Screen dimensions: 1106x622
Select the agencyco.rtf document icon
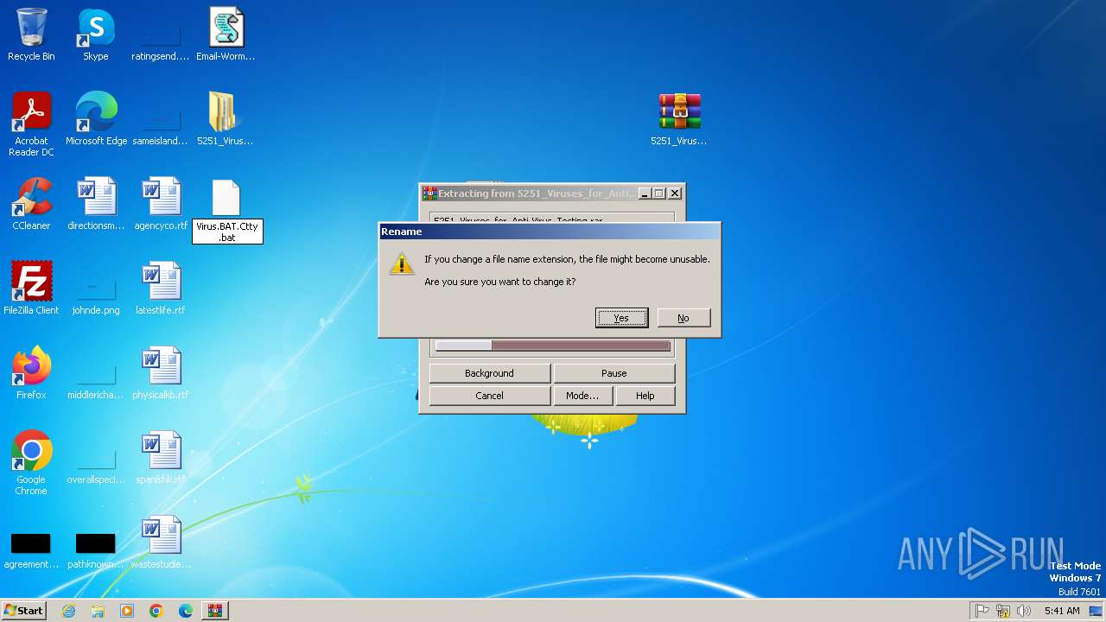pyautogui.click(x=161, y=204)
